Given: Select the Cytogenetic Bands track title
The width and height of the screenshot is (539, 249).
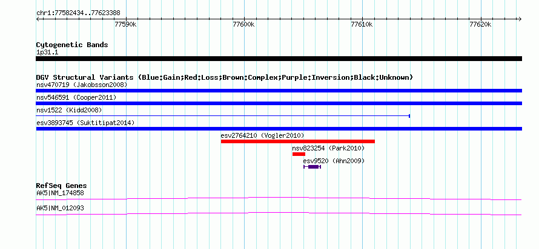Looking at the screenshot, I should click(x=72, y=45).
